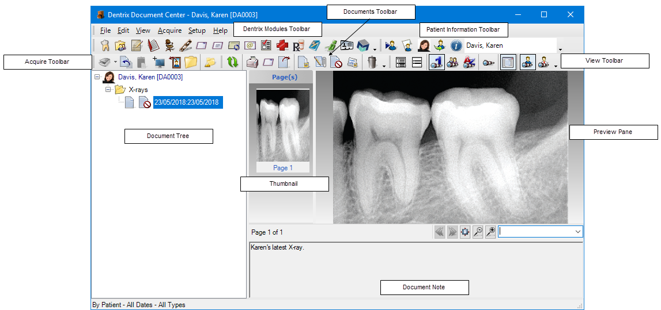Viewport: 661px width, 310px height.
Task: Click the toolbar document with prohibited sign icon
Action: [x=336, y=63]
